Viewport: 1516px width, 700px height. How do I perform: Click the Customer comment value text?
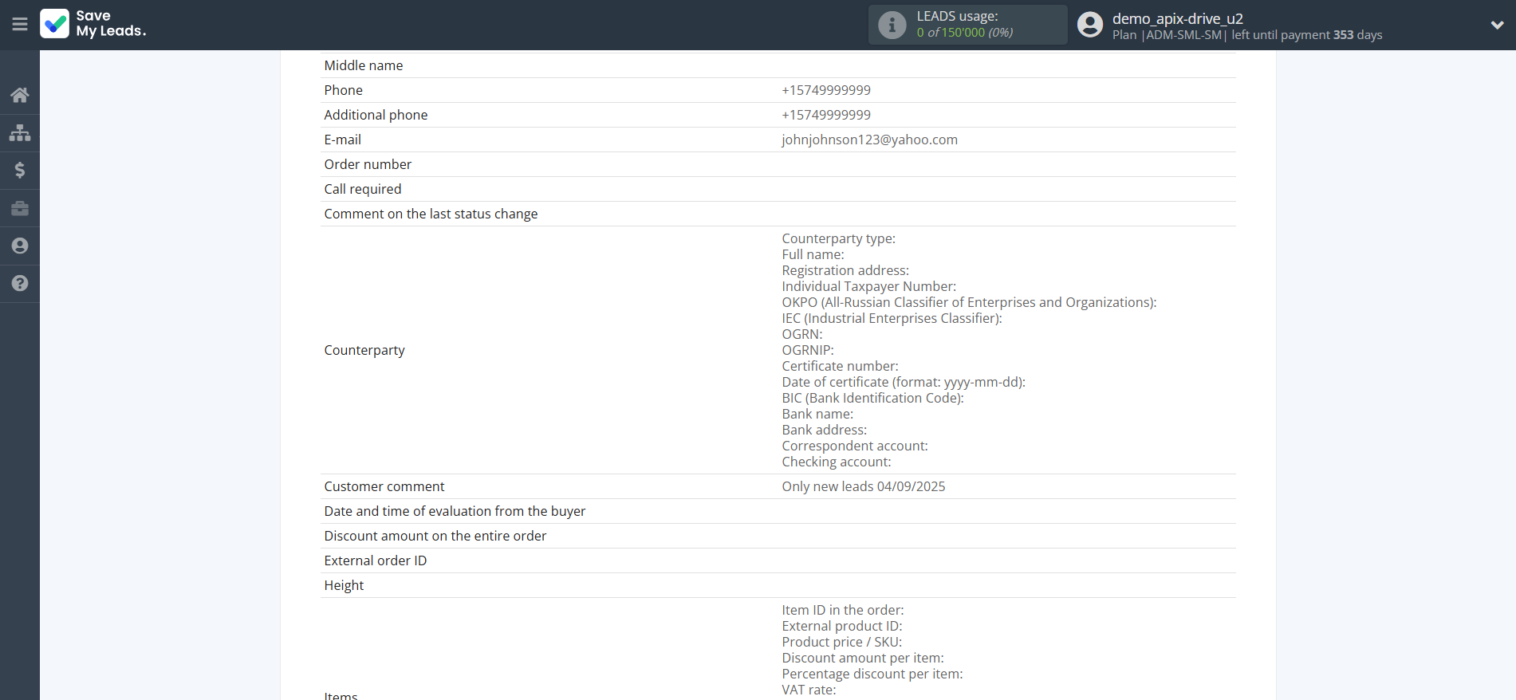(863, 486)
